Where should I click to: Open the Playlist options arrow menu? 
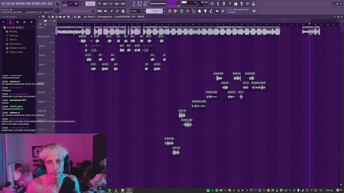coord(40,17)
